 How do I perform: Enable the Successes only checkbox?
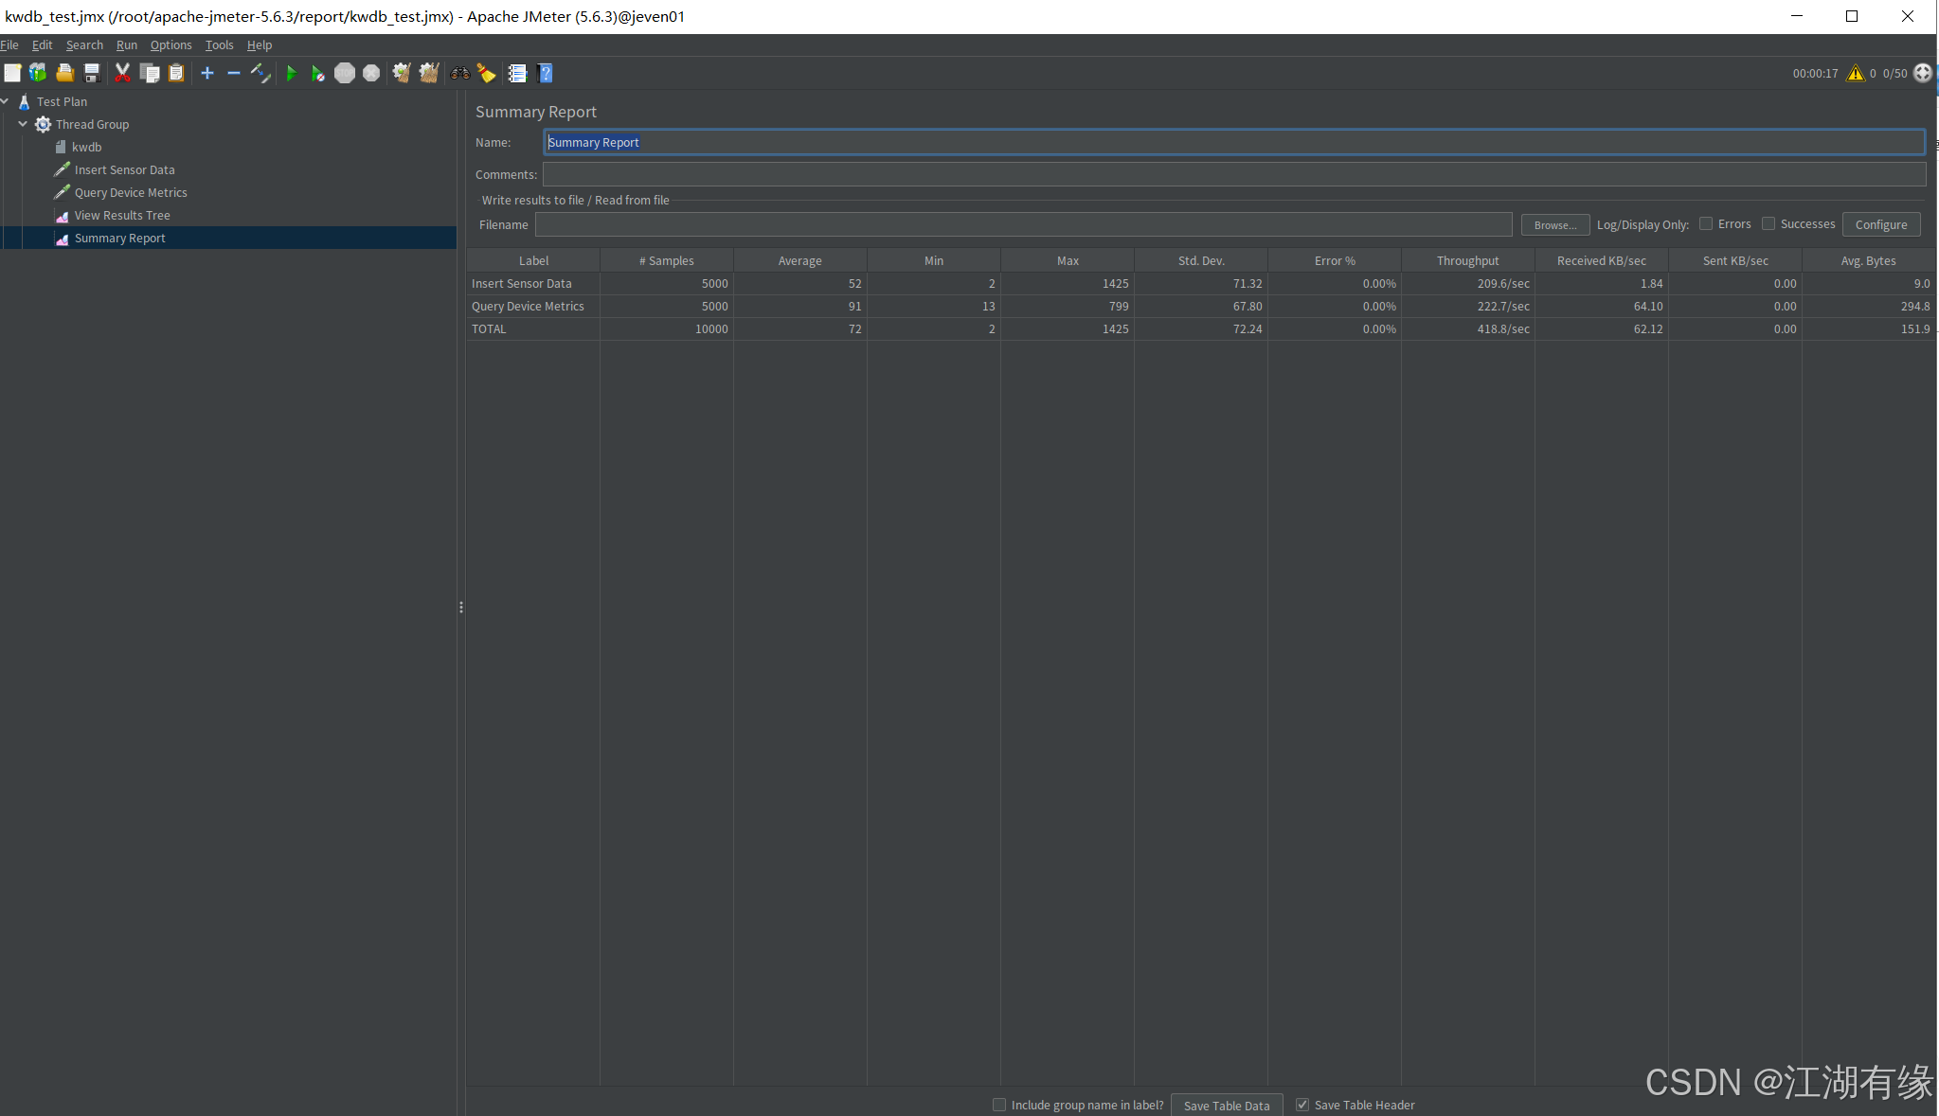click(1768, 224)
